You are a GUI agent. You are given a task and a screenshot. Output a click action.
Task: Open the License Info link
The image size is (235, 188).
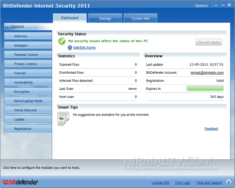(x=160, y=183)
